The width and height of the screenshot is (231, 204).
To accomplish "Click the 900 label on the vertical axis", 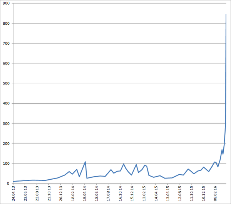I will (x=7, y=3).
